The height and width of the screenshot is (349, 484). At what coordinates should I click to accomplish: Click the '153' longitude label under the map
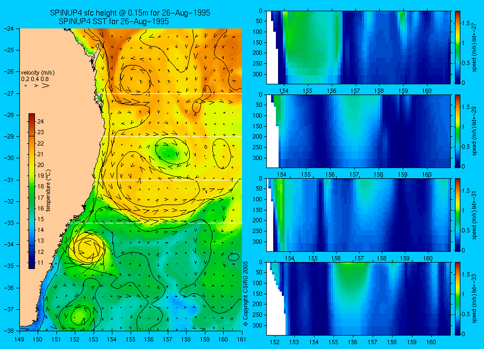pos(94,339)
